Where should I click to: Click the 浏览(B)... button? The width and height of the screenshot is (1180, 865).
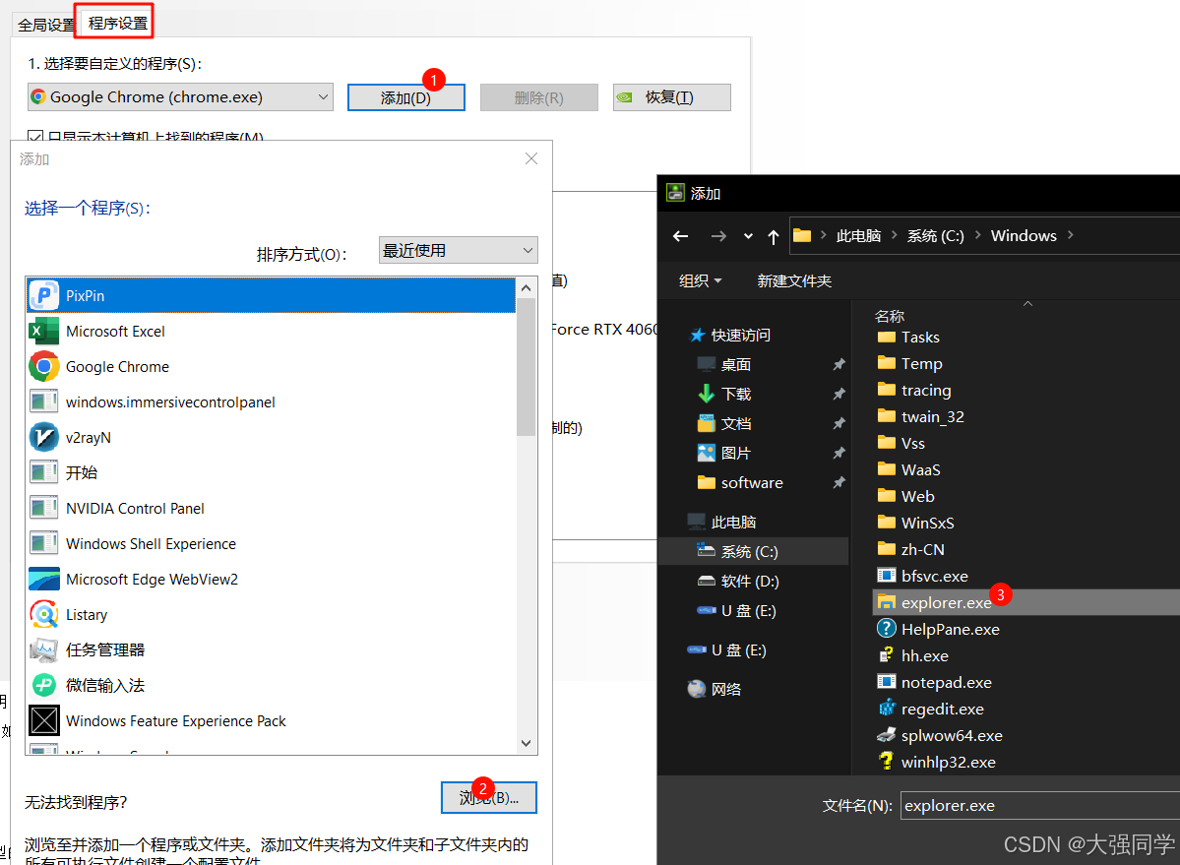pos(489,797)
